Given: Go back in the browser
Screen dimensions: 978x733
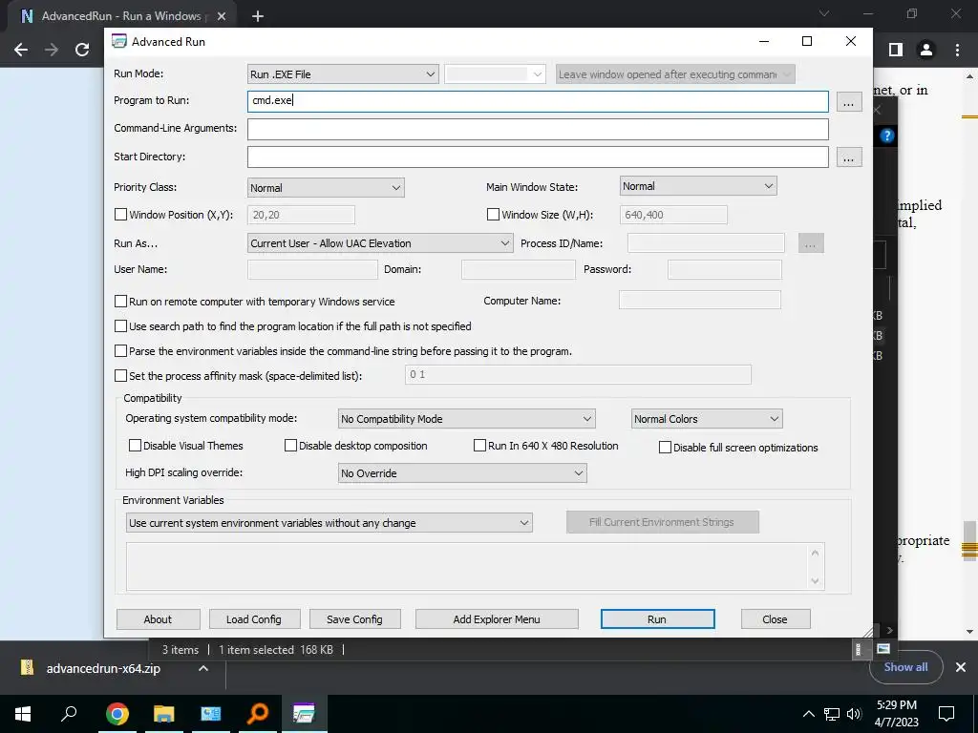Looking at the screenshot, I should (21, 50).
